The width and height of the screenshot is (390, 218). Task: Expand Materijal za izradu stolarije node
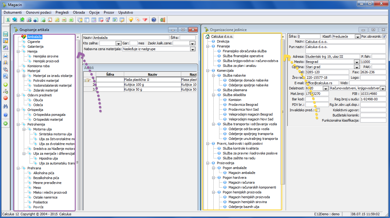pyautogui.click(x=24, y=76)
